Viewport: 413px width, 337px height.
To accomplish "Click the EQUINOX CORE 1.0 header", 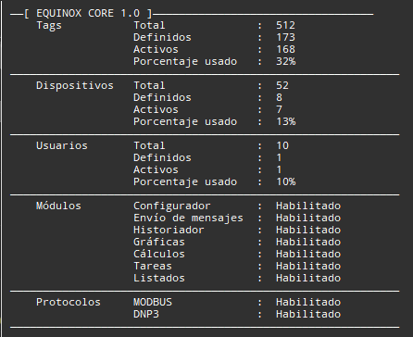I will click(x=88, y=13).
